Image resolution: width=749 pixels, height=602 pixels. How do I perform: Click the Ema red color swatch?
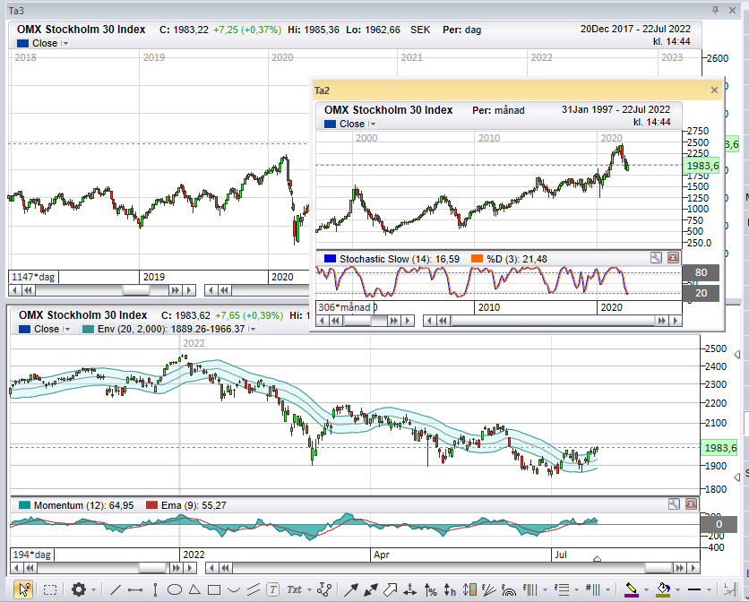tap(152, 505)
